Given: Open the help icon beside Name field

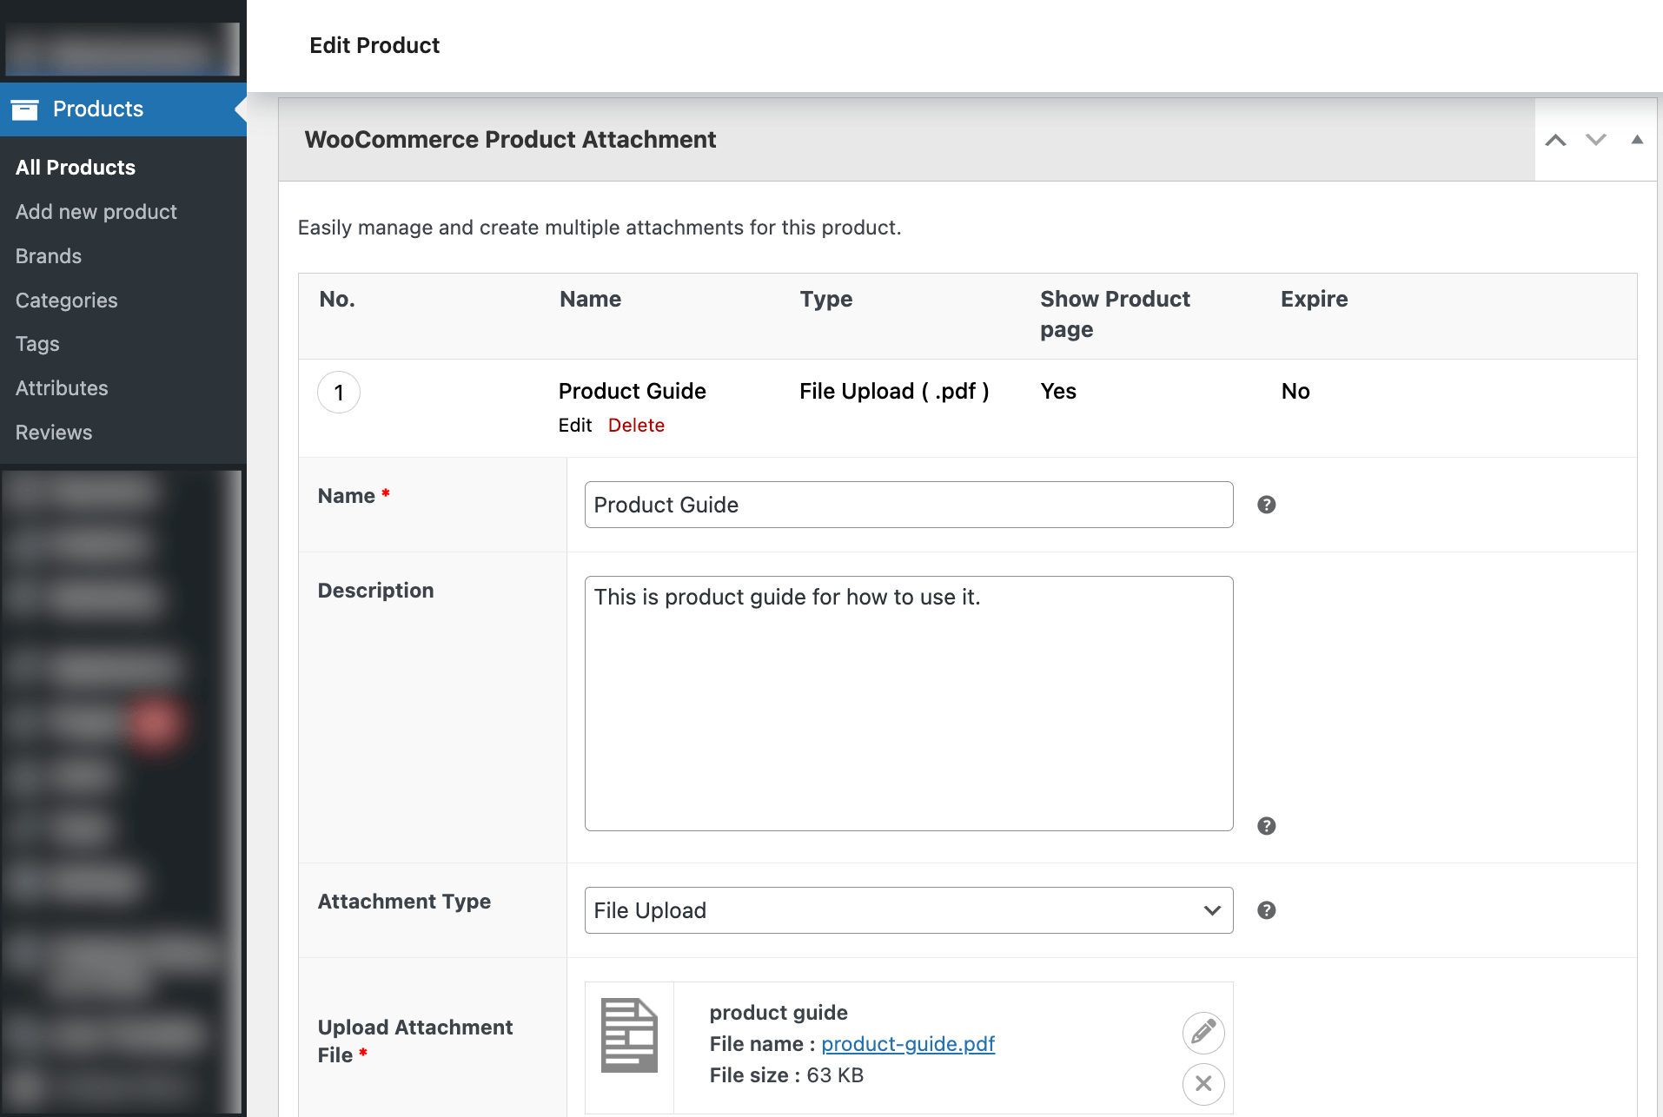Looking at the screenshot, I should click(x=1266, y=504).
